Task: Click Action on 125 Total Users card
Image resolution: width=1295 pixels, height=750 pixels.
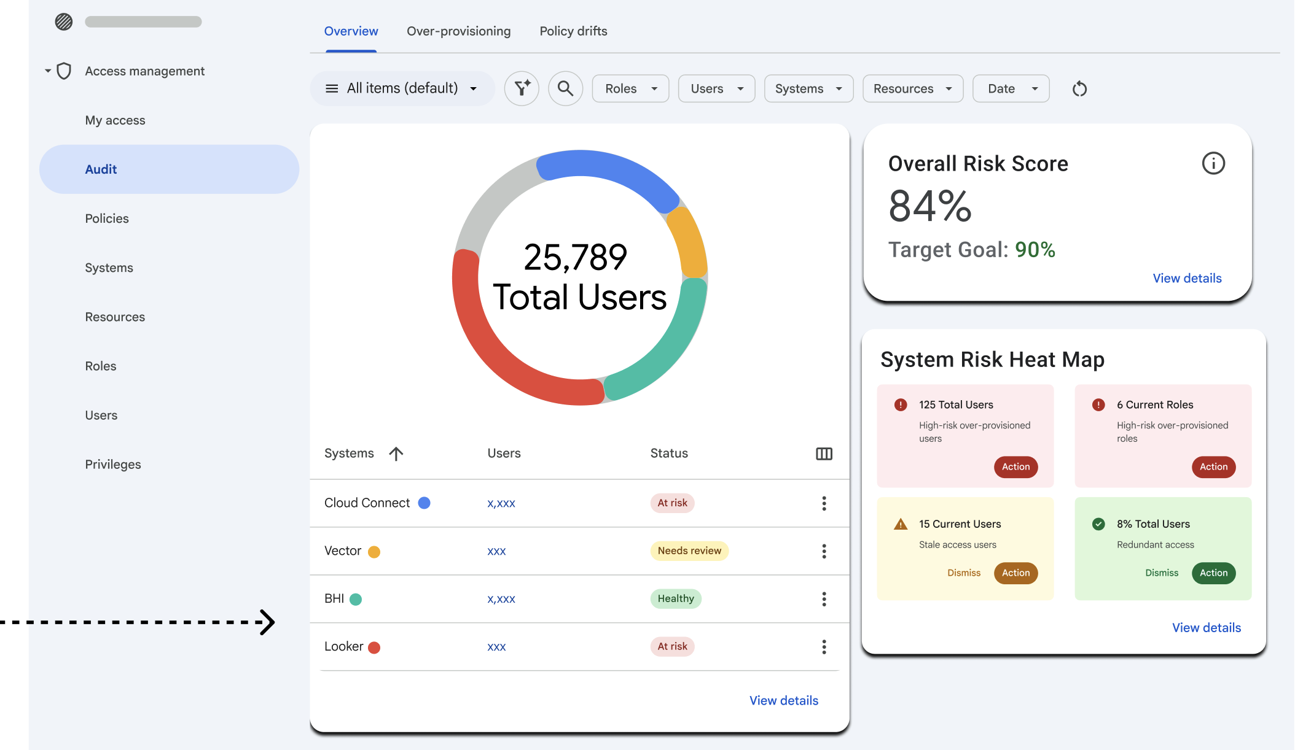Action: pos(1016,467)
